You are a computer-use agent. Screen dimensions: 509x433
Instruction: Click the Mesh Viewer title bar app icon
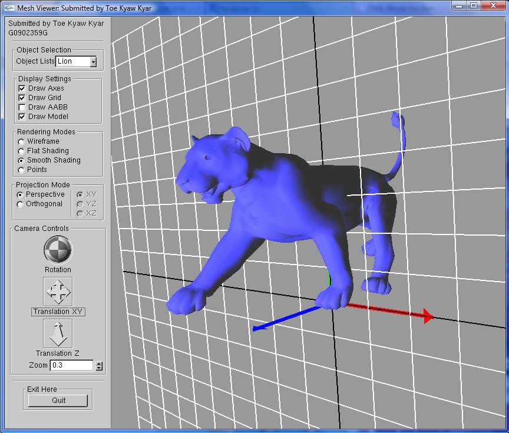pos(9,8)
